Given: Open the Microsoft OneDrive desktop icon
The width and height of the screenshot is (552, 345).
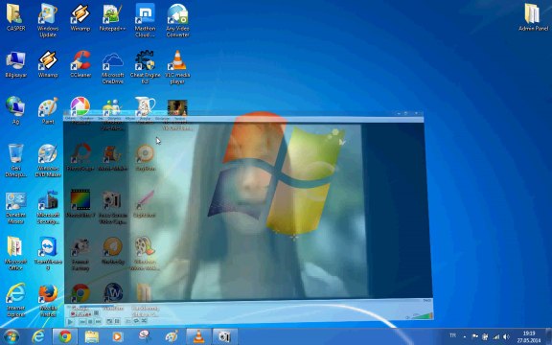Looking at the screenshot, I should [x=113, y=68].
